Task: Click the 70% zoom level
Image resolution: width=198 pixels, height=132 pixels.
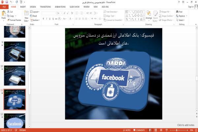Action: pyautogui.click(x=191, y=130)
